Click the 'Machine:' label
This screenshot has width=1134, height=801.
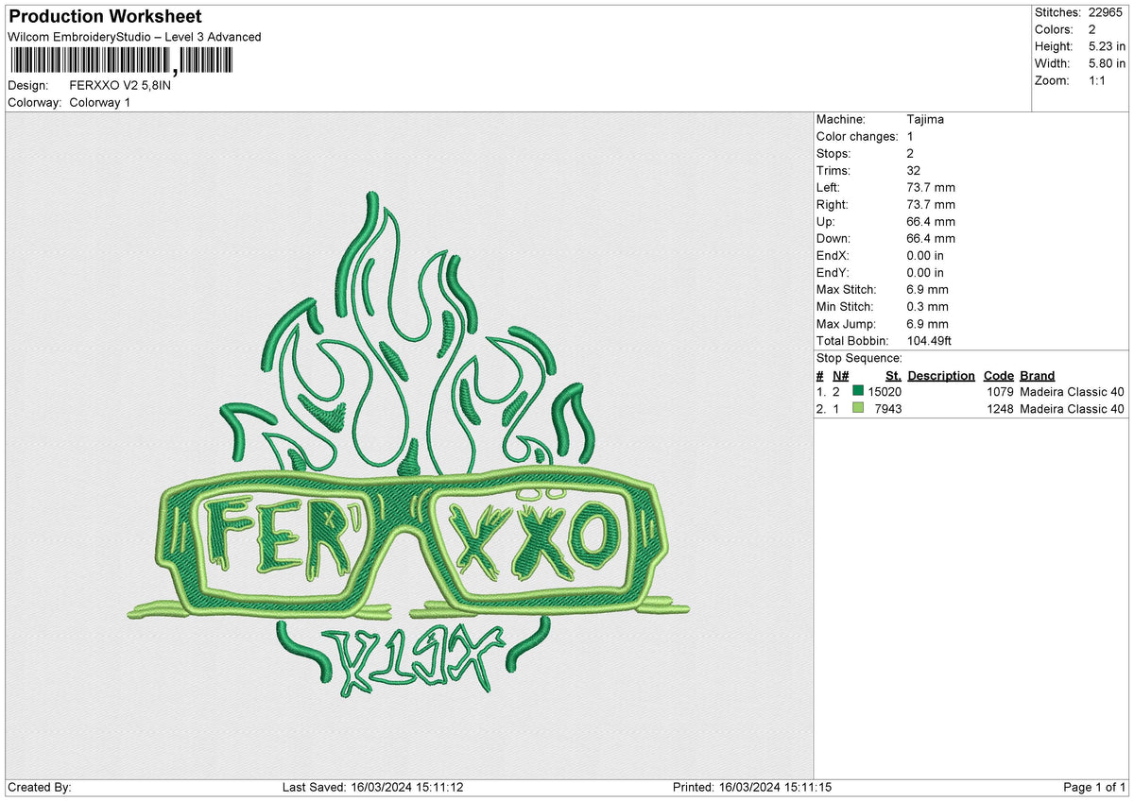coord(840,119)
